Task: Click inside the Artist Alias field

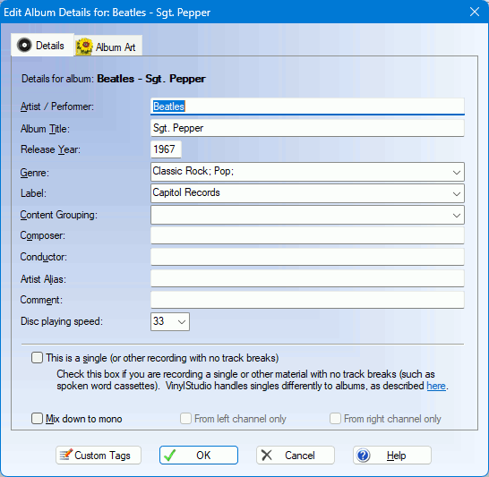Action: [x=307, y=278]
